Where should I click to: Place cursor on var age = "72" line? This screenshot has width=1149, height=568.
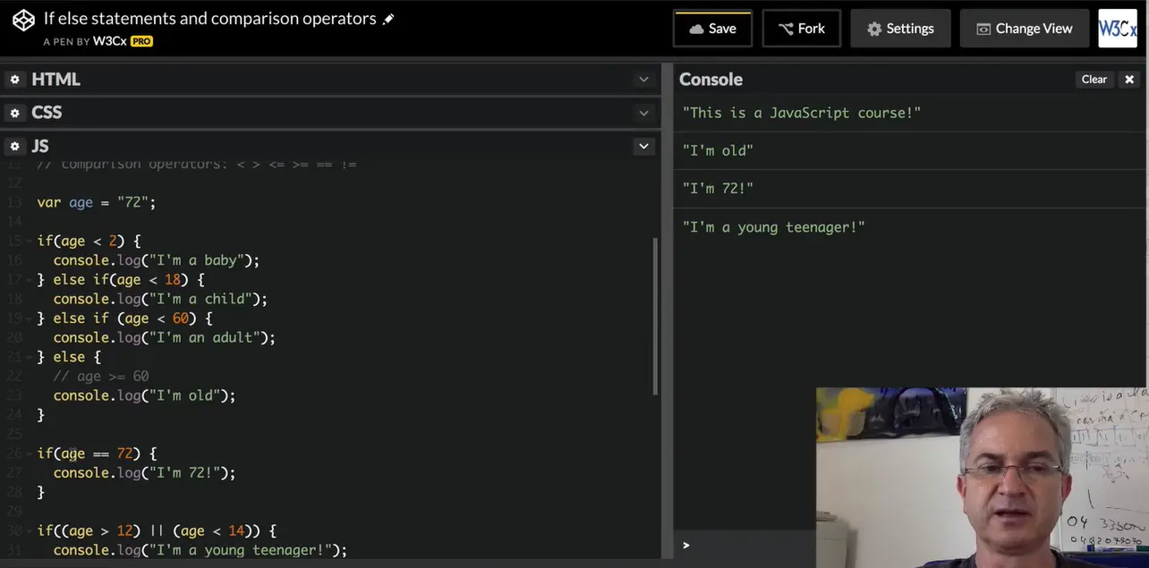(97, 203)
